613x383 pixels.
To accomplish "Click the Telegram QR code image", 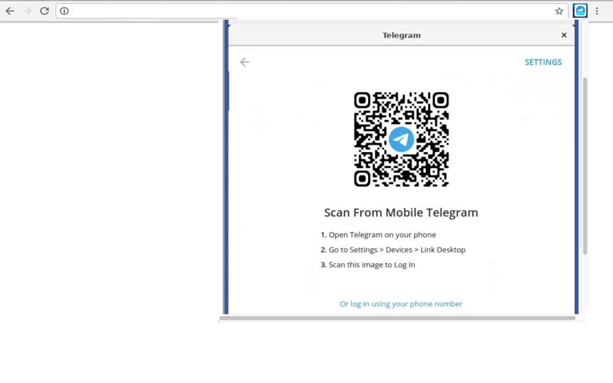I will (401, 139).
